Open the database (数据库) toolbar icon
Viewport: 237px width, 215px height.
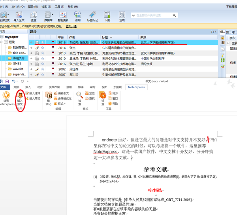click(x=48, y=15)
